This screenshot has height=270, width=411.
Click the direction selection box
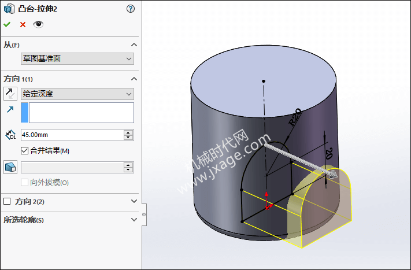click(x=80, y=113)
